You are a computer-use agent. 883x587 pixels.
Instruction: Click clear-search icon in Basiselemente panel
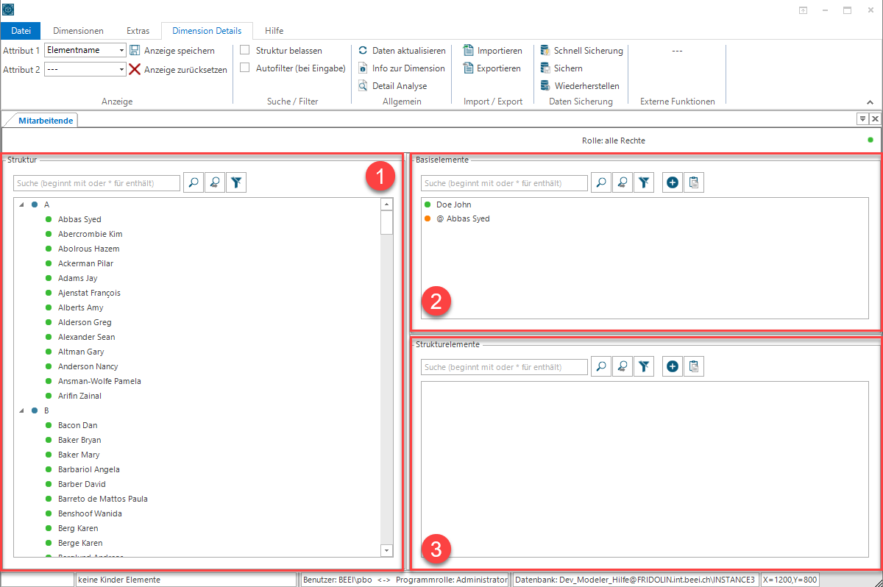(x=623, y=183)
